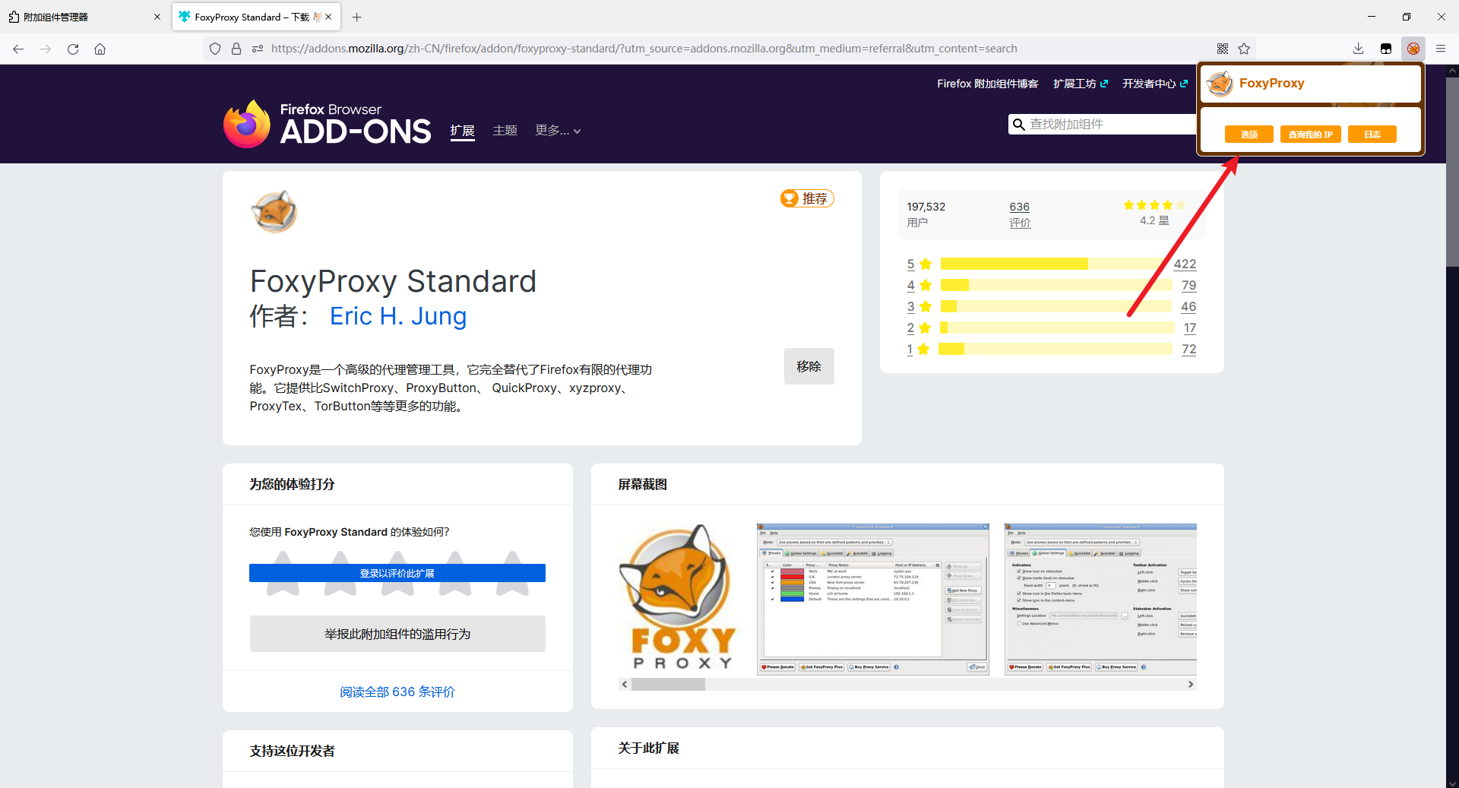This screenshot has height=788, width=1459.
Task: Click the 17 two-star review count
Action: [x=1190, y=328]
